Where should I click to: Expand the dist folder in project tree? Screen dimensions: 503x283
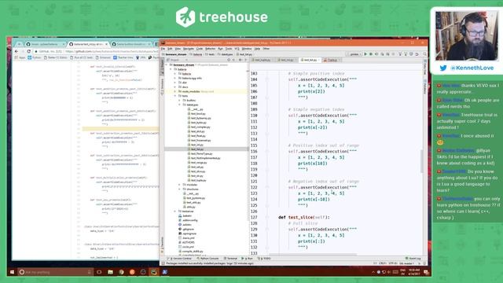pos(175,83)
